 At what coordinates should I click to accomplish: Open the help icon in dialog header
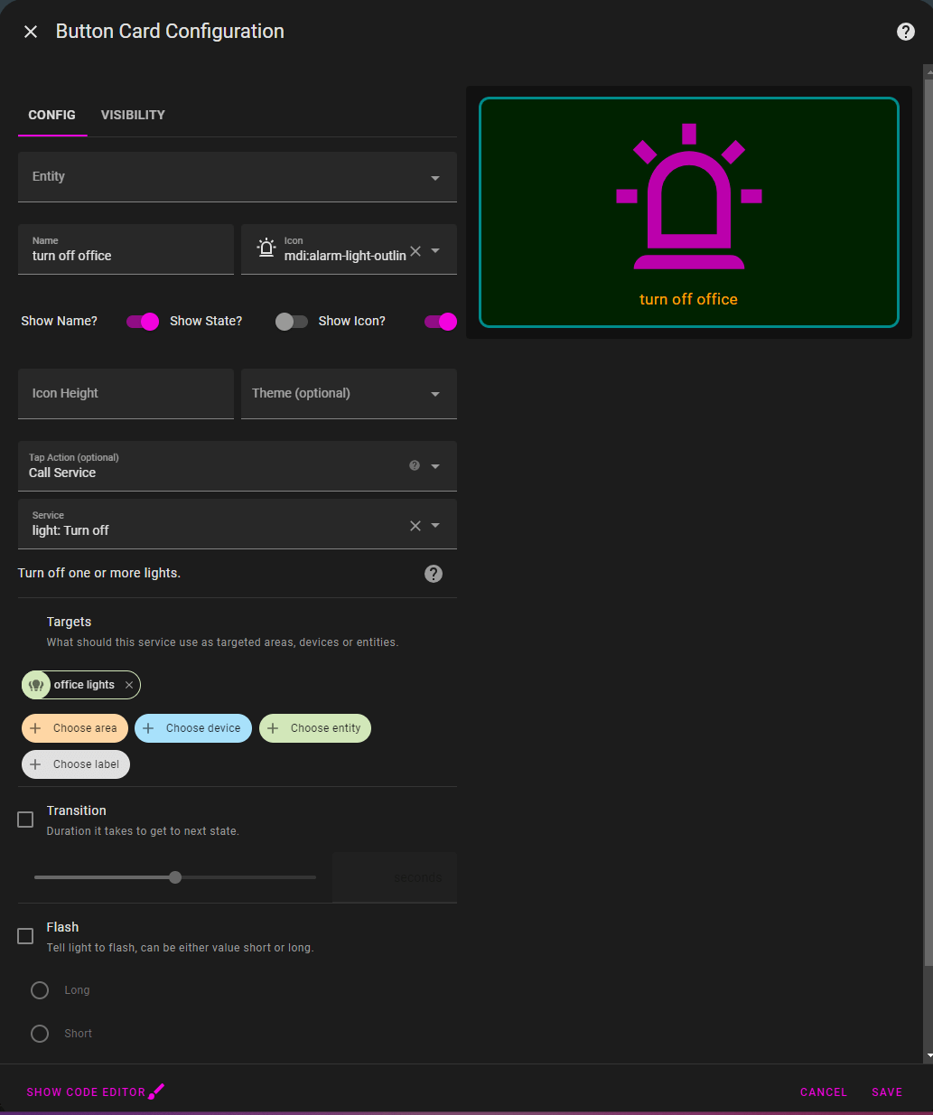[905, 32]
